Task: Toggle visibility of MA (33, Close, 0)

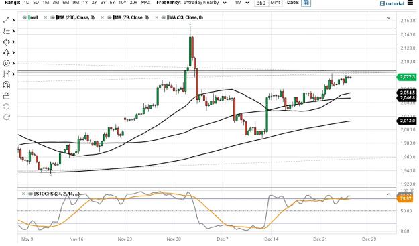Action: (x=164, y=17)
